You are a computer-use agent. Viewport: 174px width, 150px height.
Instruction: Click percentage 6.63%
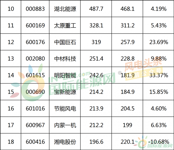click(159, 125)
